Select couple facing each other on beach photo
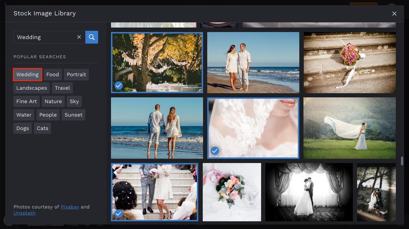409x229 pixels. 253,62
